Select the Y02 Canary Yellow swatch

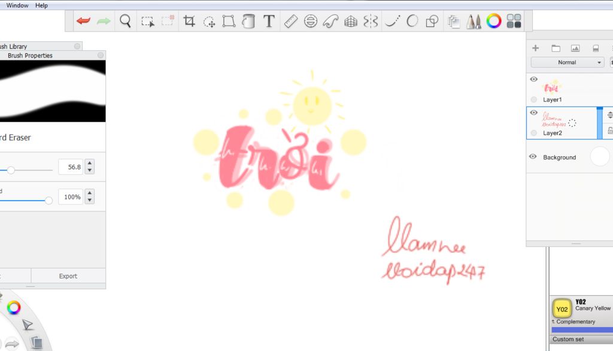tap(562, 309)
